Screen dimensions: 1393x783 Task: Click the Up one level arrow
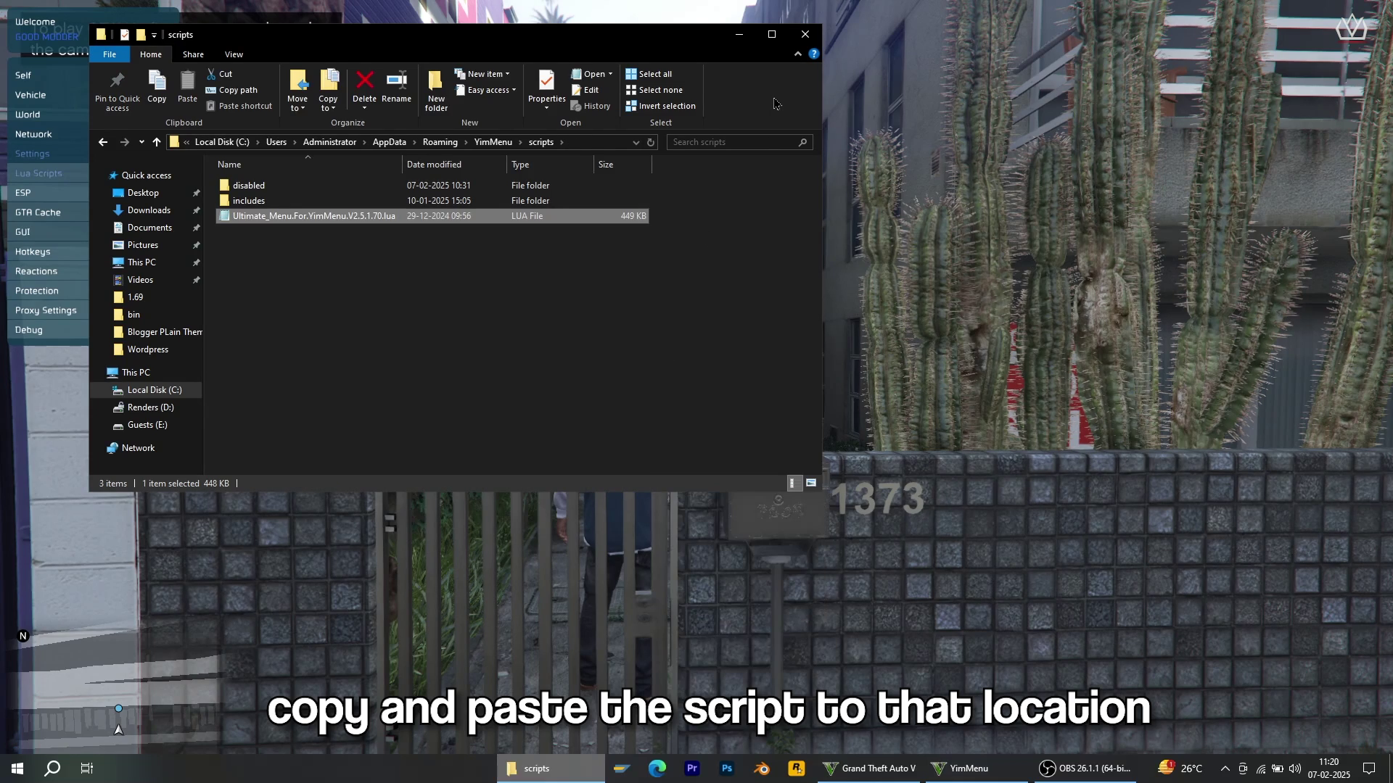pyautogui.click(x=157, y=142)
